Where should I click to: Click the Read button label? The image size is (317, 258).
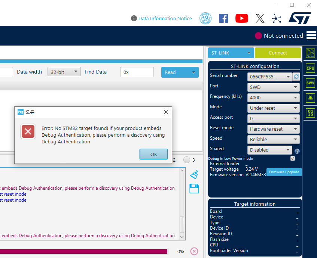pyautogui.click(x=170, y=72)
